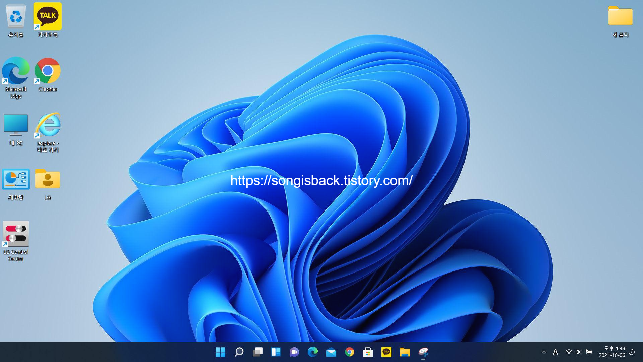Open Wi-Fi network status in tray
Screen dimensions: 643x362
click(x=568, y=352)
